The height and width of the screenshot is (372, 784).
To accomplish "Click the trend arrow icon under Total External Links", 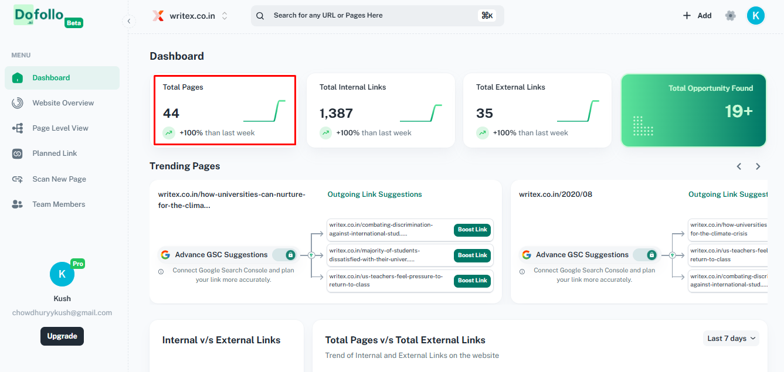I will pyautogui.click(x=482, y=133).
